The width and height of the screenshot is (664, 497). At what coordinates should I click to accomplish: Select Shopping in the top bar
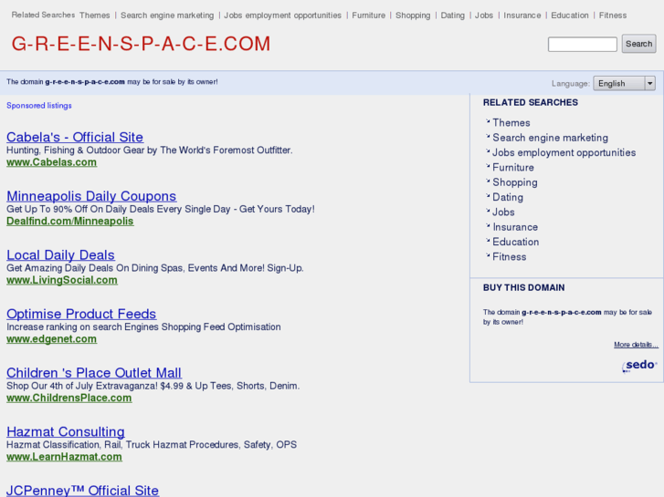tap(413, 16)
